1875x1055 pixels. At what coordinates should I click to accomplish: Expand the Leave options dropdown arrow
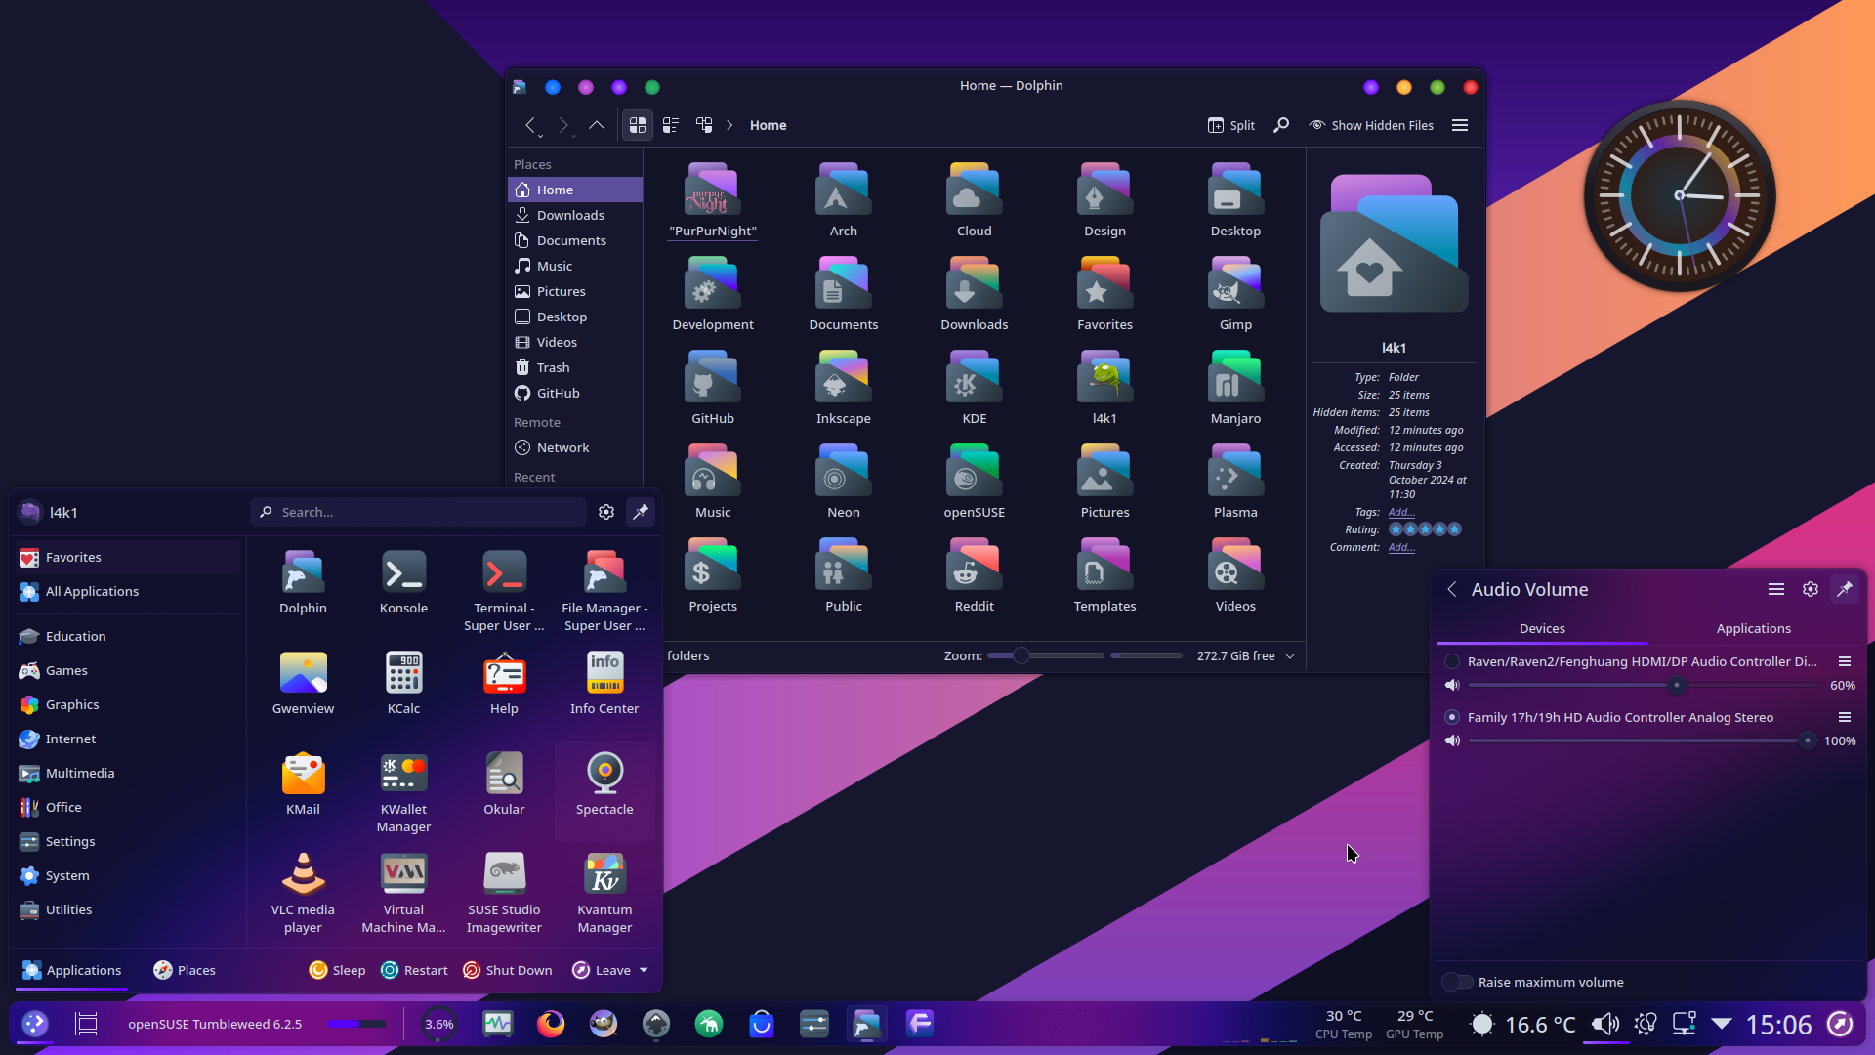pos(644,970)
